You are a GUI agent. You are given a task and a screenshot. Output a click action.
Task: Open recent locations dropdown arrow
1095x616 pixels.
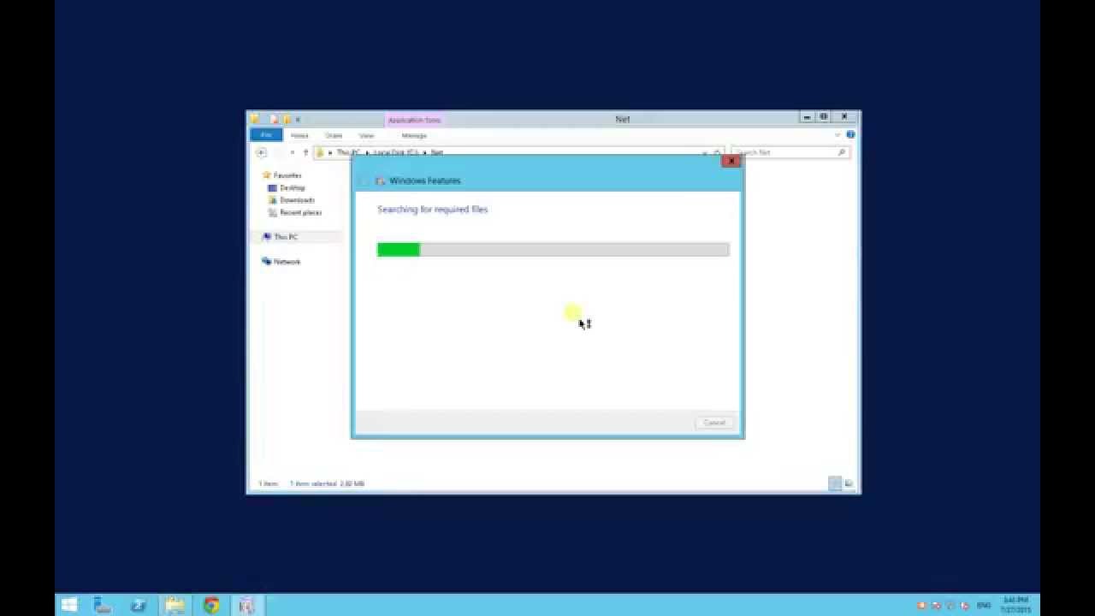[292, 152]
